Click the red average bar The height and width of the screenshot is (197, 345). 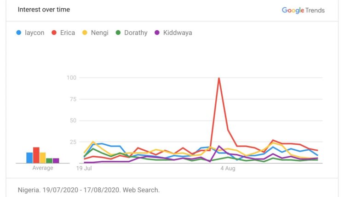point(36,155)
